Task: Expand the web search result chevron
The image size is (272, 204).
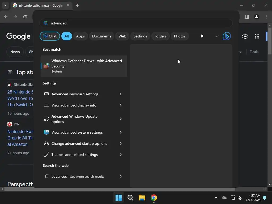Action: 121,176
